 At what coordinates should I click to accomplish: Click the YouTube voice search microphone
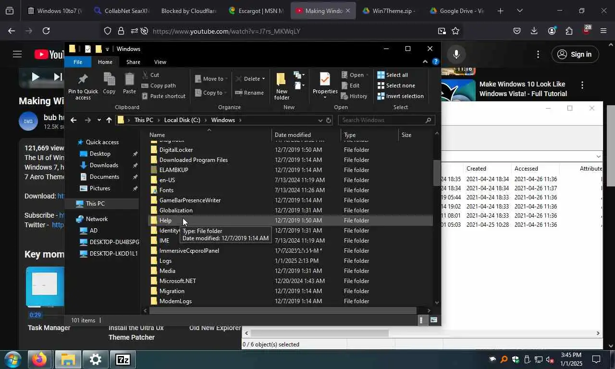click(456, 54)
